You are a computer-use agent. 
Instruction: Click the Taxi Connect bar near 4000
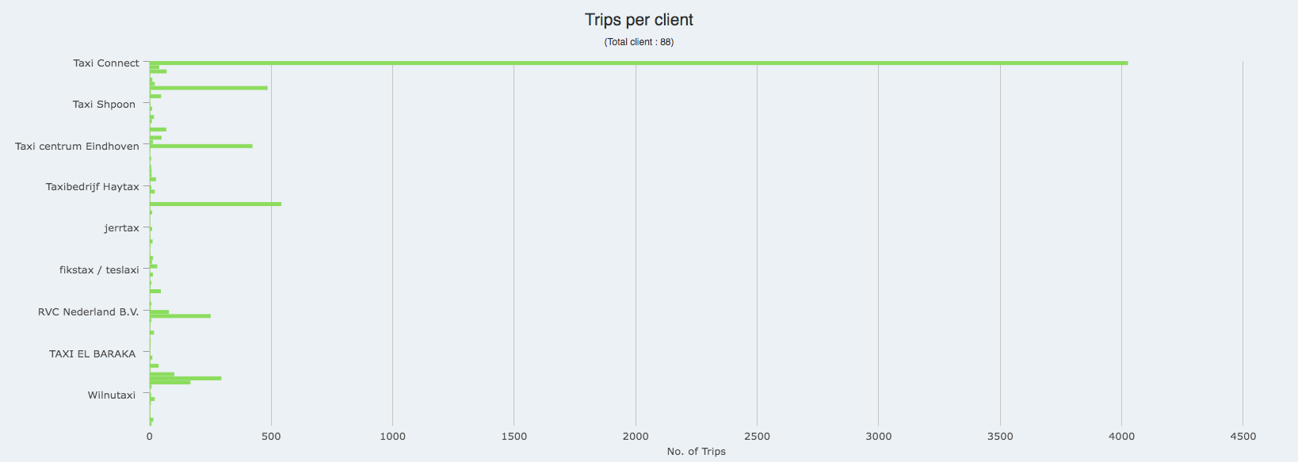[639, 63]
